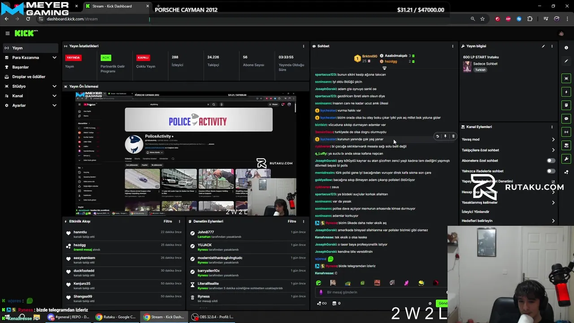Viewport: 574px width, 323px height.
Task: Pin the hovered bycheater chat message
Action: (x=445, y=136)
